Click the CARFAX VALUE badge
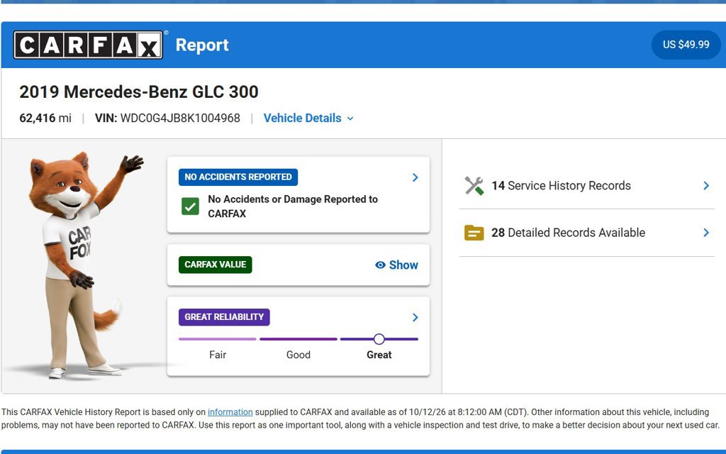726x454 pixels. [216, 265]
